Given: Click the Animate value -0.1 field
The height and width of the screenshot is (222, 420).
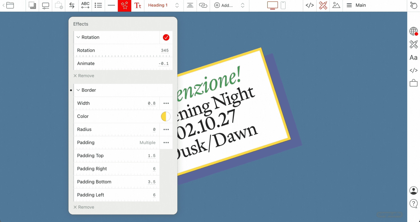Looking at the screenshot, I should [164, 64].
